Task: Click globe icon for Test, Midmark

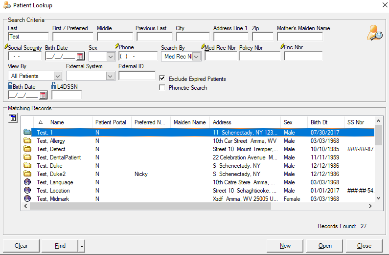Action: 27,198
